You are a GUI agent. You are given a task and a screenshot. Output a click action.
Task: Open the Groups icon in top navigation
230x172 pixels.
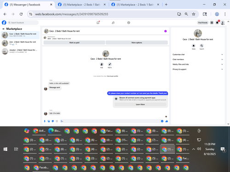tap(129, 22)
